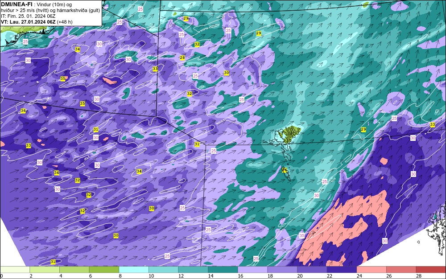Click the legend scale number 16
The image size is (446, 279).
coord(240,276)
